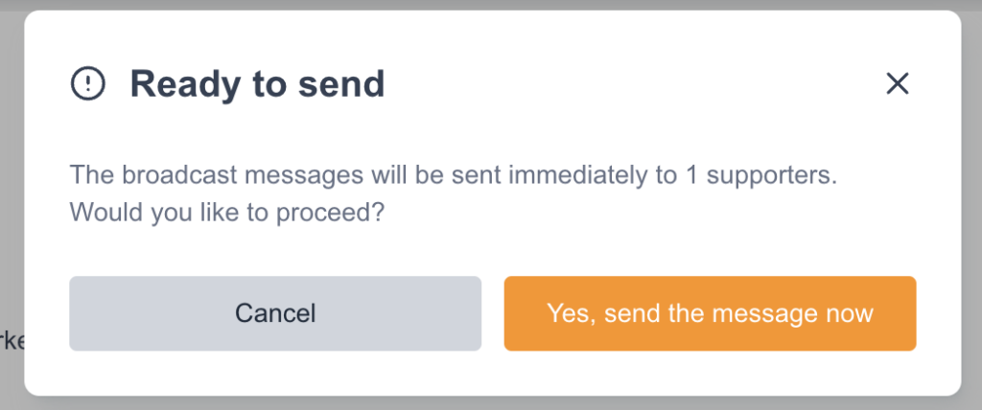Click the dimmed backdrop above the dialog
The width and height of the screenshot is (982, 410).
coord(491,5)
